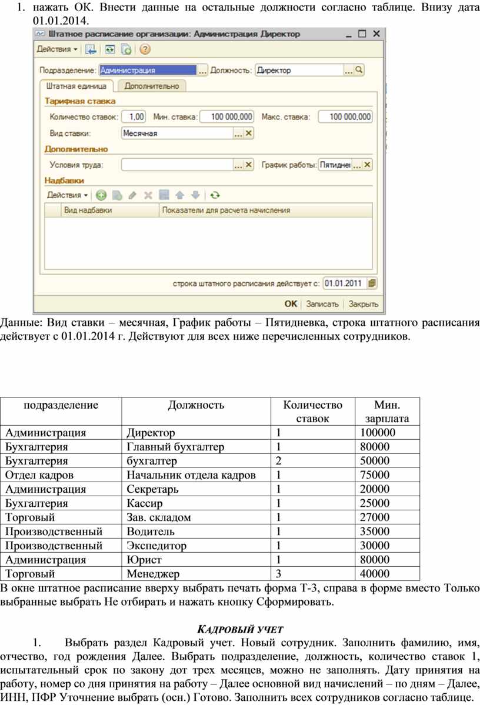Click the Показатели для расчета начисления column header
This screenshot has width=480, height=705.
pos(265,211)
